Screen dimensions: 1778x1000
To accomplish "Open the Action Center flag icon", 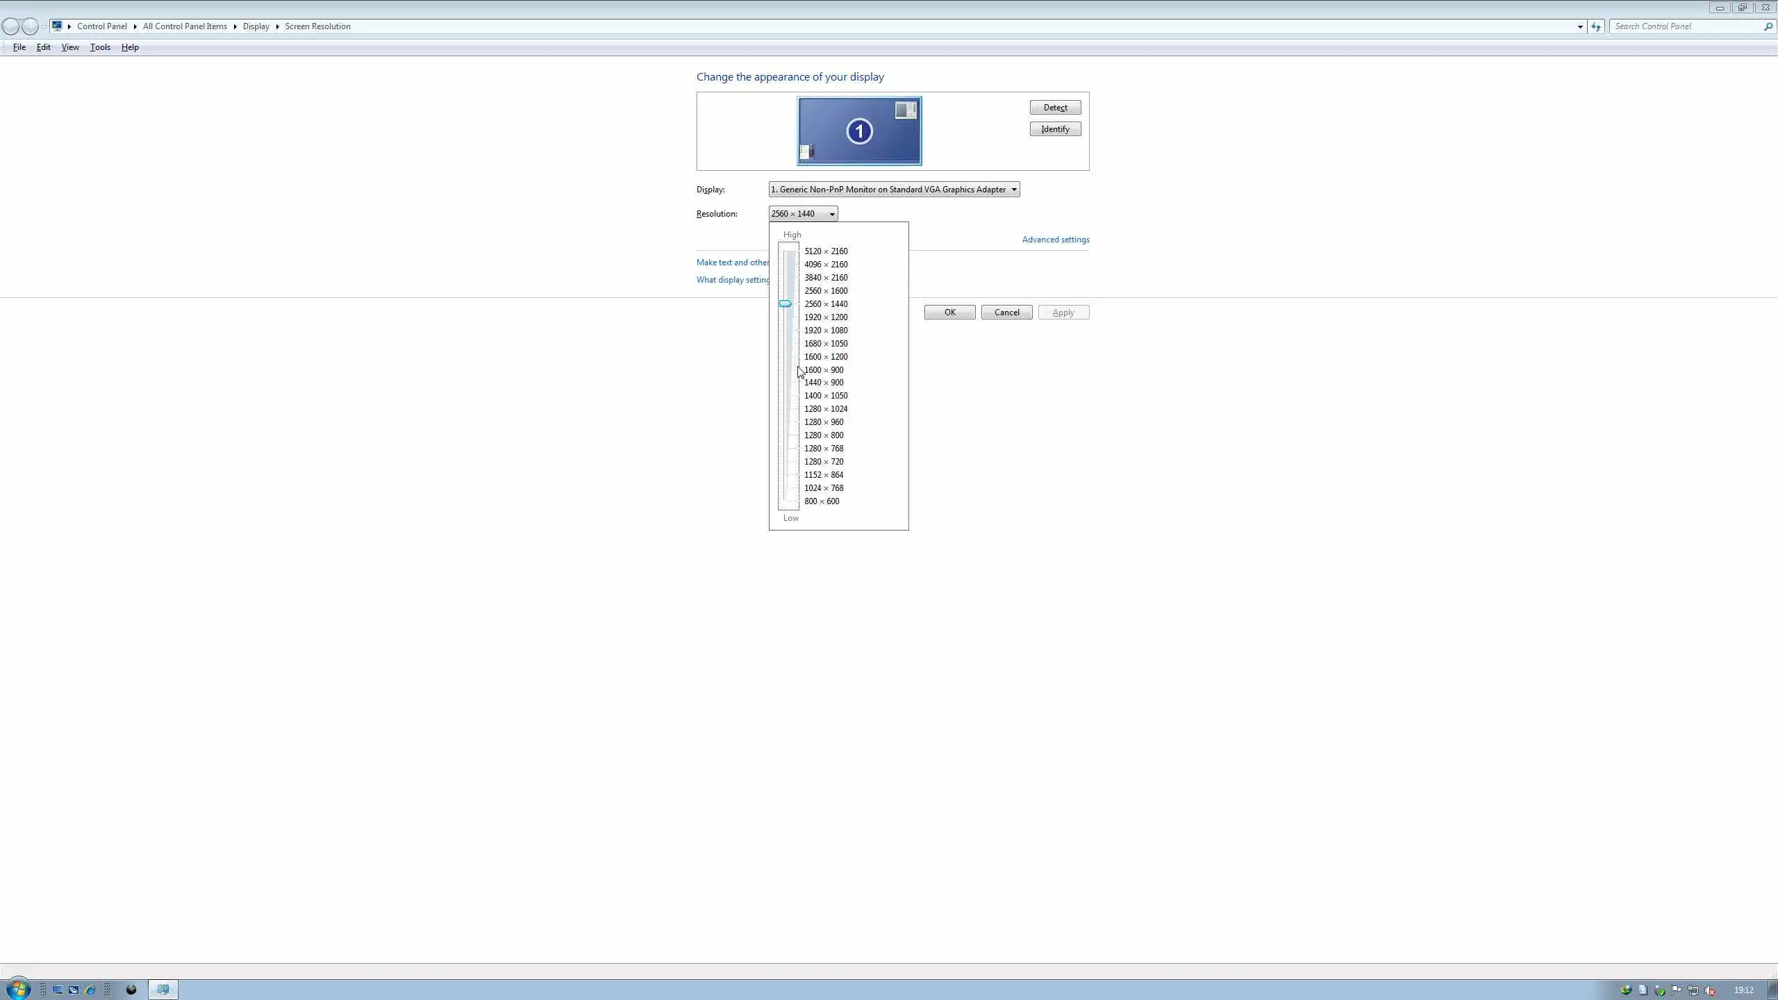I will tap(1677, 990).
